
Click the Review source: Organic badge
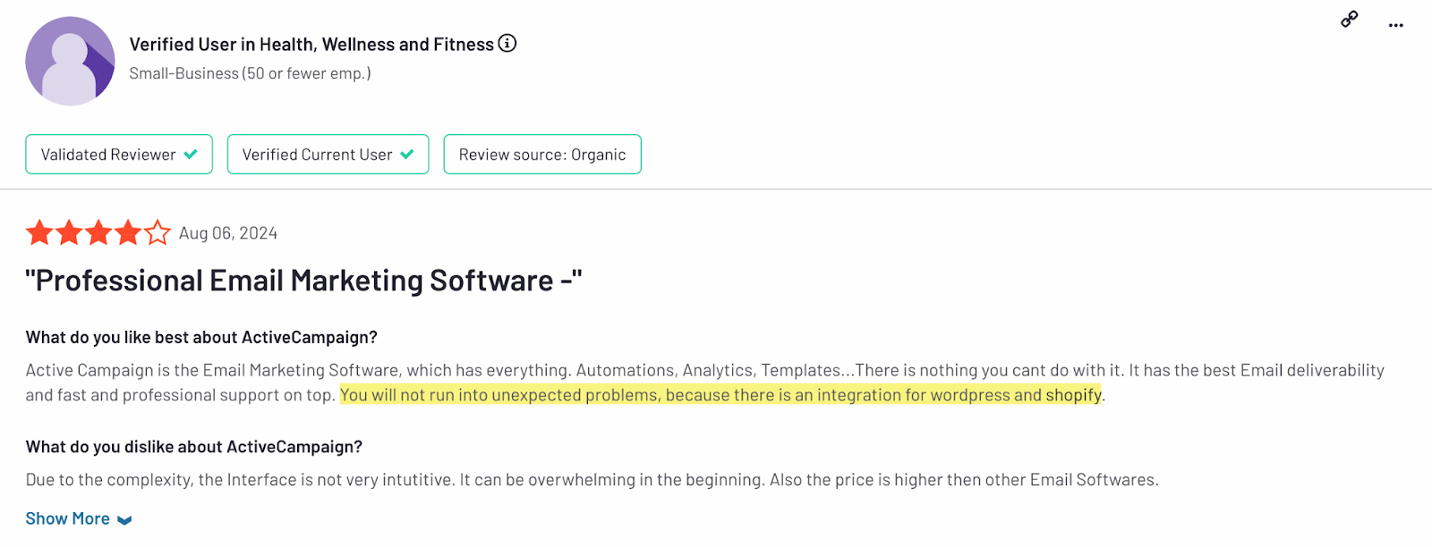tap(542, 154)
